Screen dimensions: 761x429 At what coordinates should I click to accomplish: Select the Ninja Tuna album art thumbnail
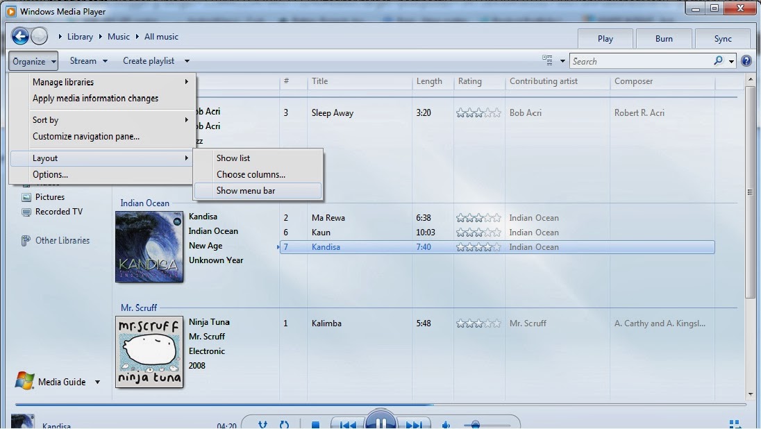click(x=149, y=352)
